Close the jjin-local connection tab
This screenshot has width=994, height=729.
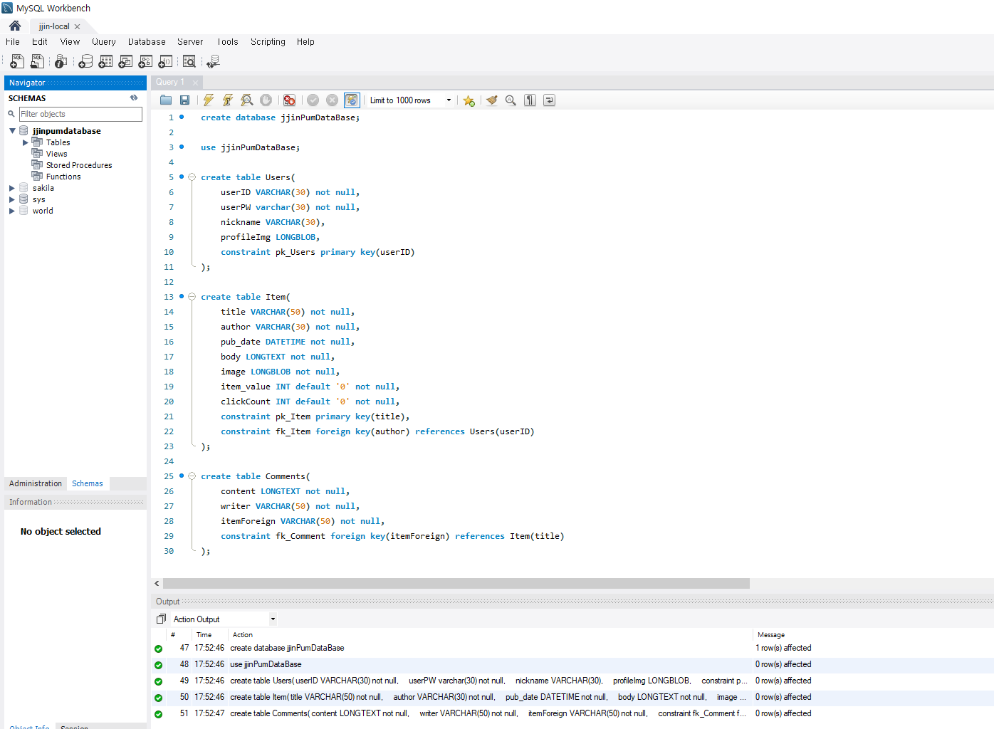tap(77, 26)
